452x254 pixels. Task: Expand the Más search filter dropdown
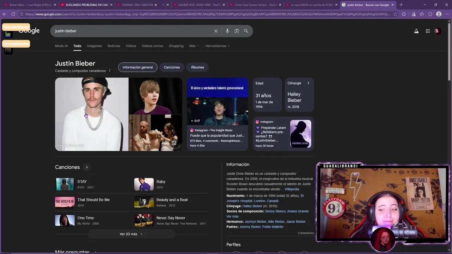pyautogui.click(x=194, y=46)
